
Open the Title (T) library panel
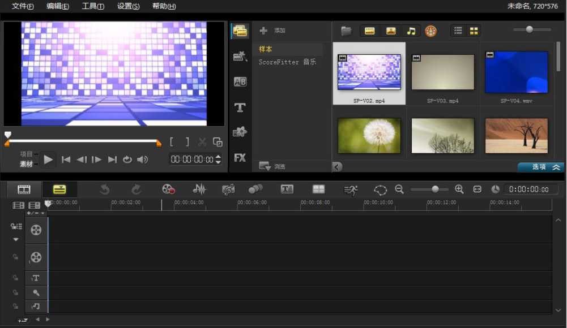click(240, 107)
